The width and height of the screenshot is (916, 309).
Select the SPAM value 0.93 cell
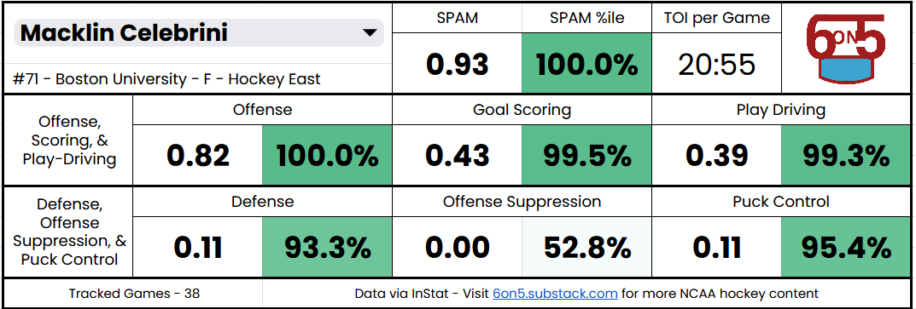click(x=457, y=64)
